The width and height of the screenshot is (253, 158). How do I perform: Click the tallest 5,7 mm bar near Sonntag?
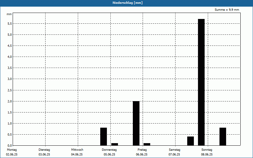(x=201, y=82)
